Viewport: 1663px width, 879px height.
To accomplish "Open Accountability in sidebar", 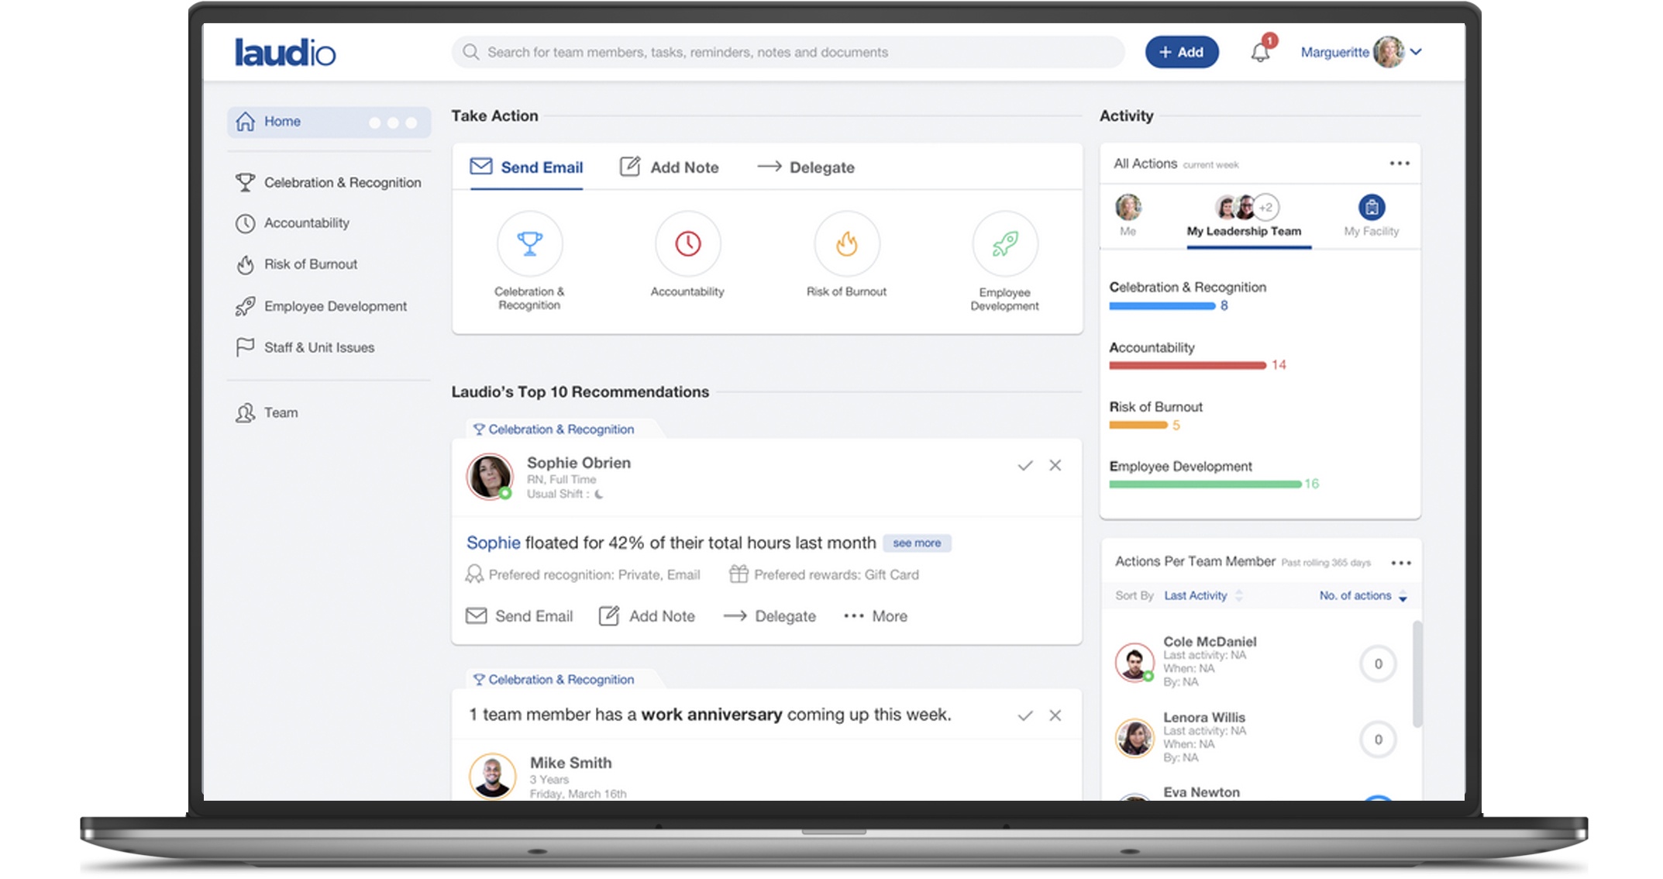I will click(x=292, y=223).
